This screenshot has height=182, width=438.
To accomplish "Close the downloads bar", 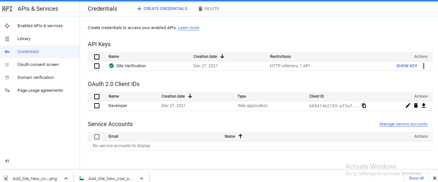I will click(x=434, y=178).
